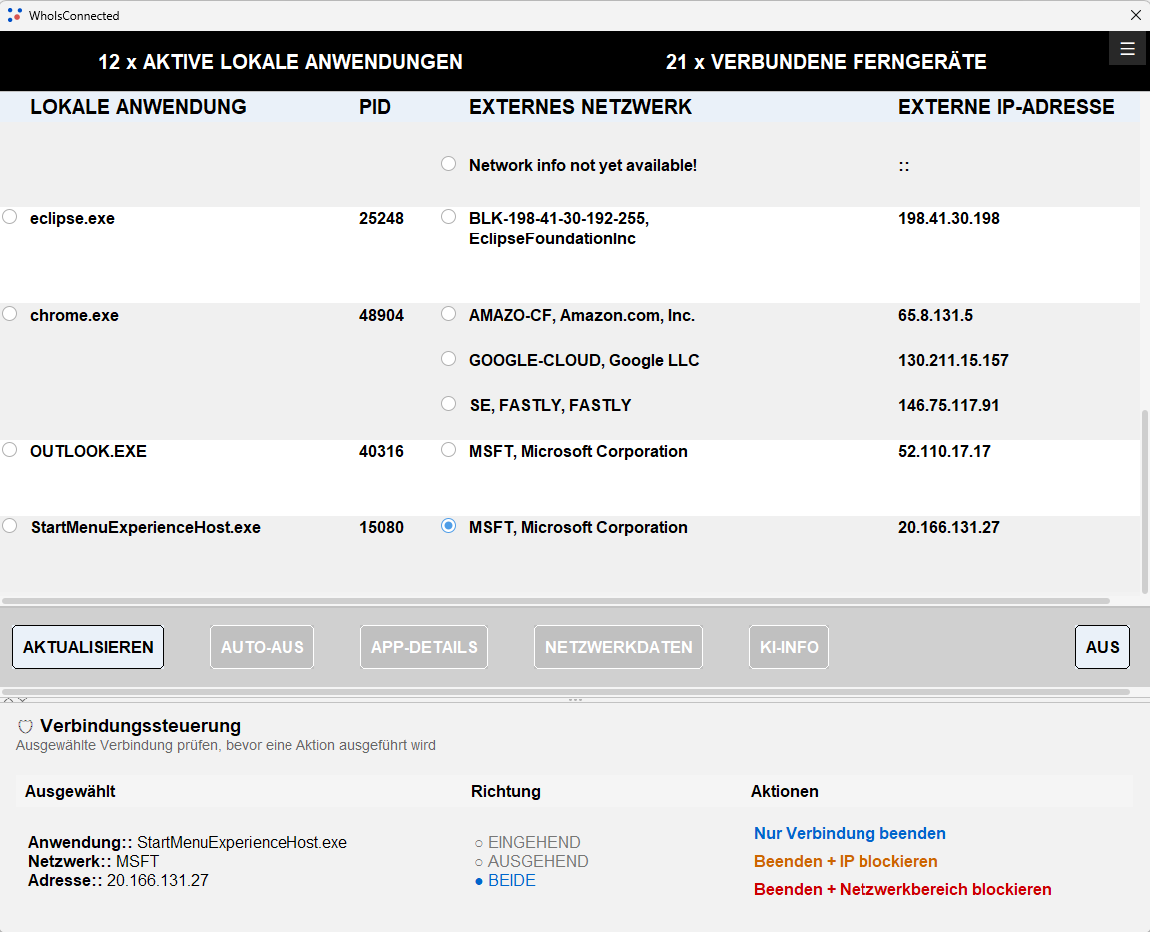Click 'Beenden + IP blockieren' link
1150x932 pixels.
[846, 861]
